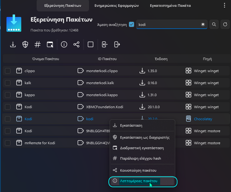Open package details via toolbar info icon
The height and width of the screenshot is (192, 231).
64,44
